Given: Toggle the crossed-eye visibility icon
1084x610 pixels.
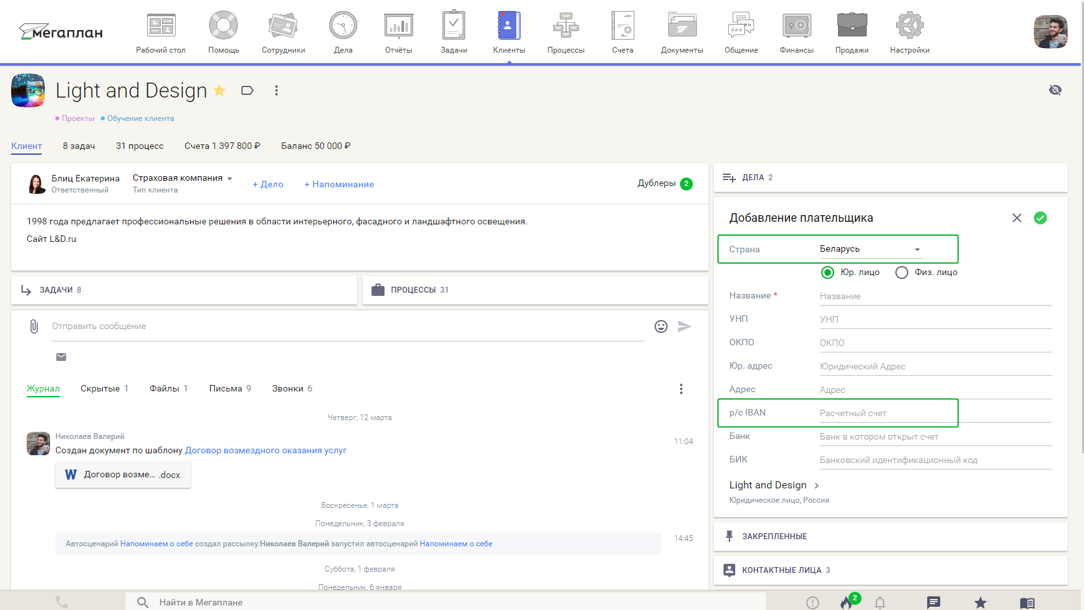Looking at the screenshot, I should (1055, 90).
